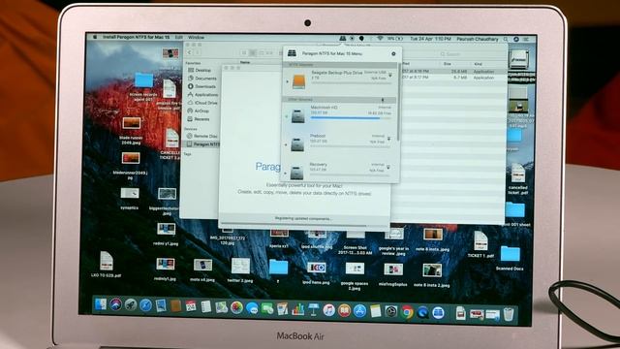Mount or eject the Recovery volume

[x=388, y=168]
